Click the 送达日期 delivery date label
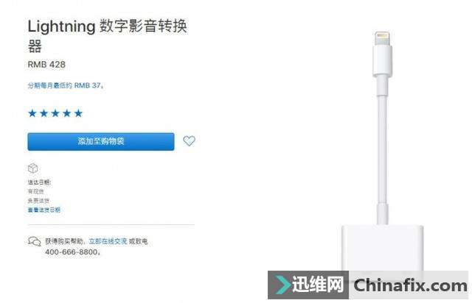This screenshot has height=303, width=472. point(39,182)
